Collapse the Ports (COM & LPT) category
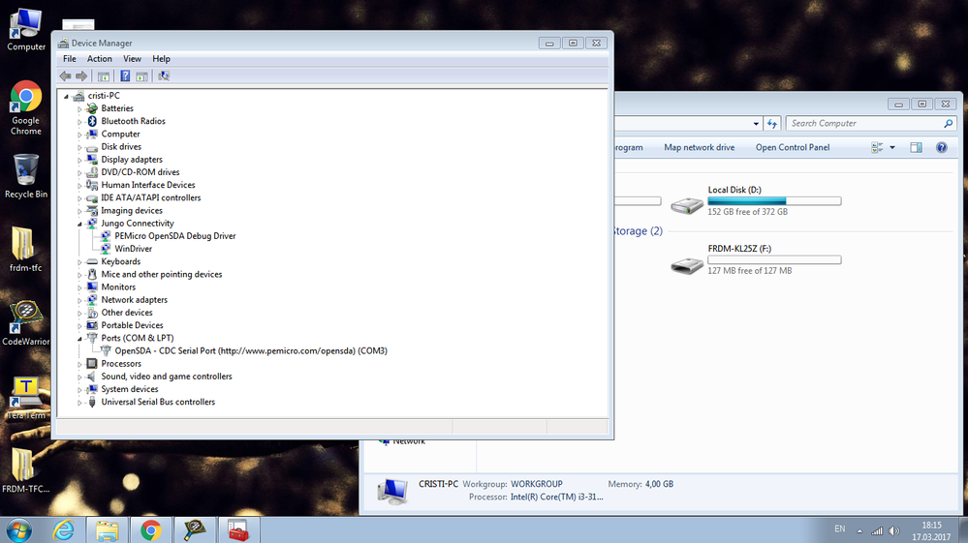968x543 pixels. pyautogui.click(x=79, y=339)
